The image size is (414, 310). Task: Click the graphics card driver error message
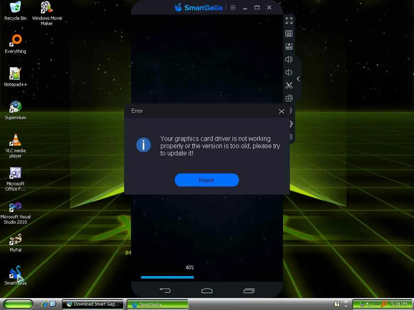tap(220, 146)
